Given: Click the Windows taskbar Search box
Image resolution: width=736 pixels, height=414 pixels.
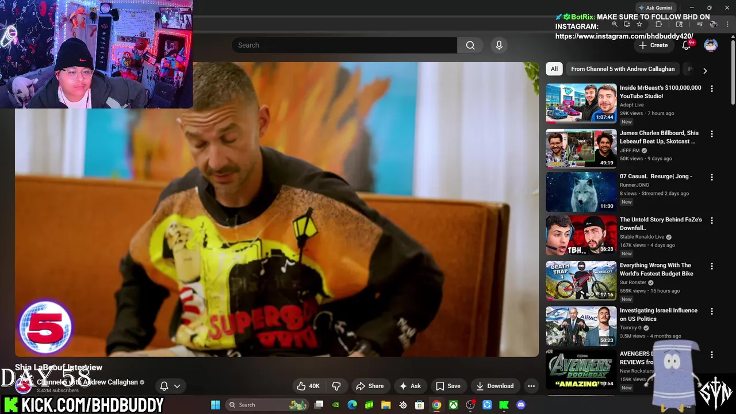Looking at the screenshot, I should click(x=267, y=405).
